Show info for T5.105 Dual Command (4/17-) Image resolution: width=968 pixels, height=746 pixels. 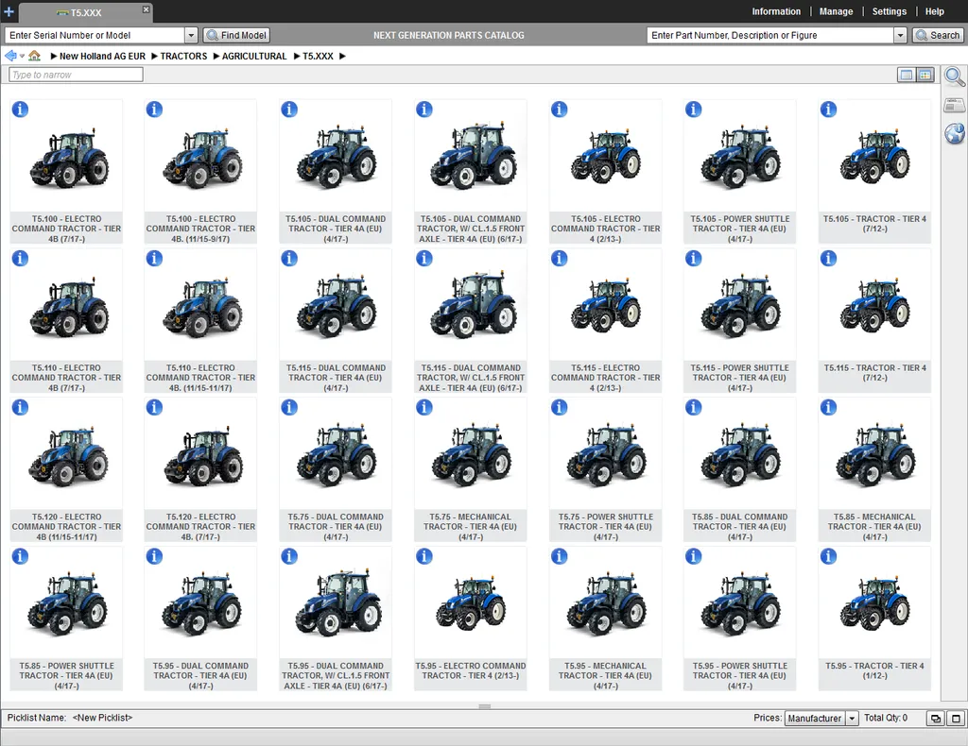pos(289,110)
